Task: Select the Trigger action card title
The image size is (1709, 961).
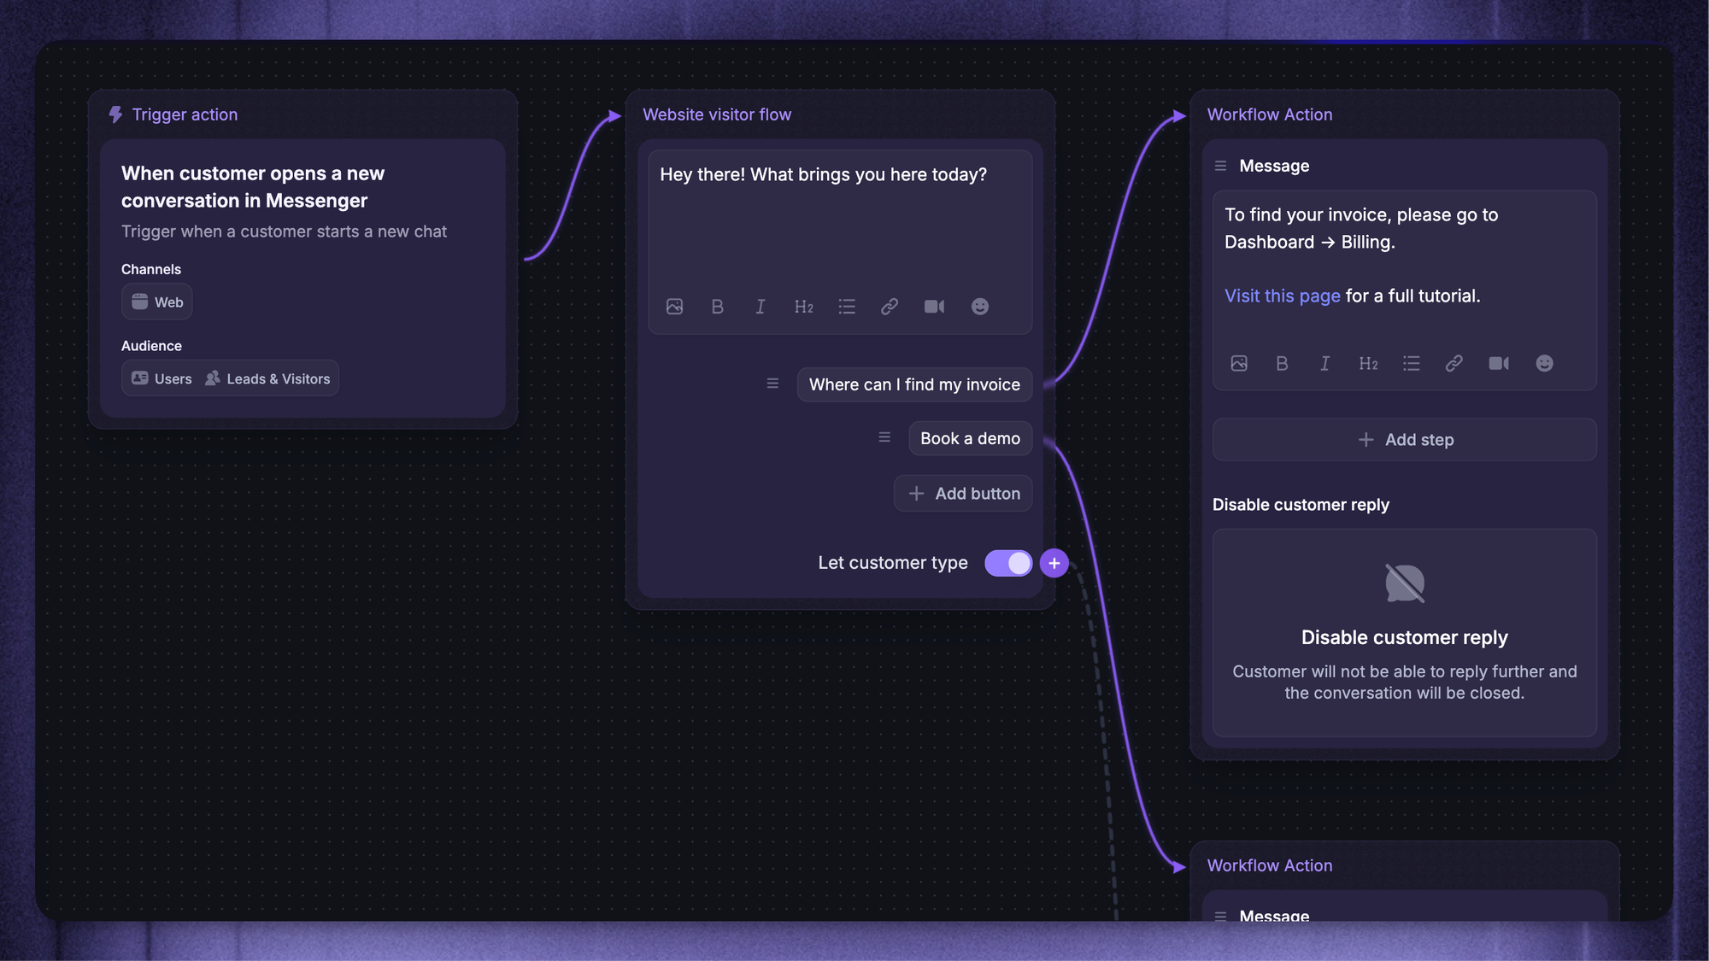Action: [185, 114]
